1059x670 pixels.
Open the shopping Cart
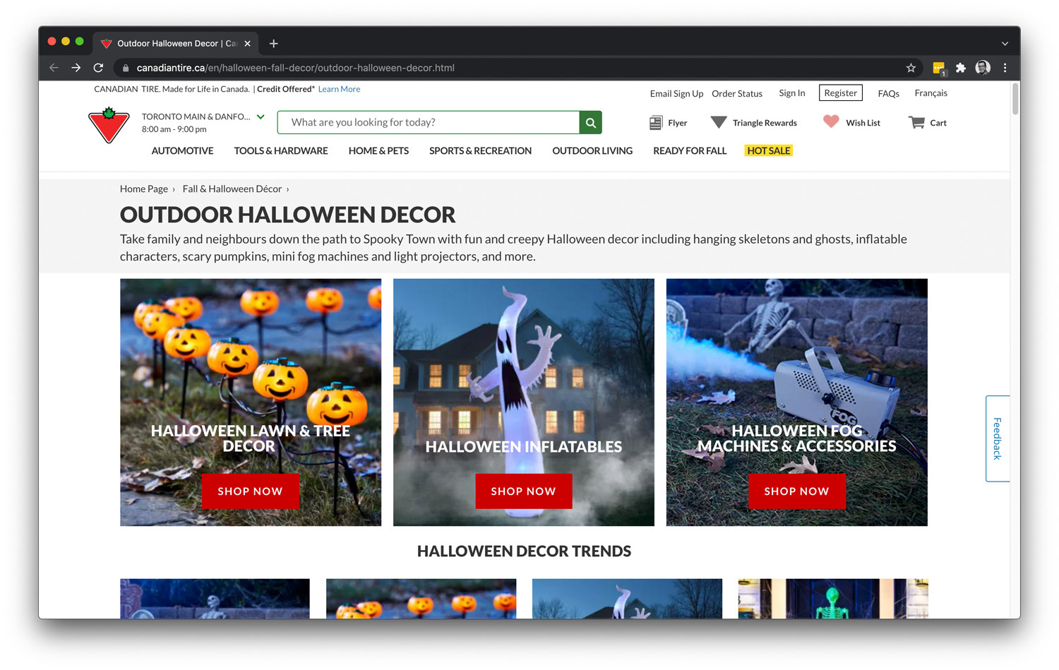pos(928,123)
